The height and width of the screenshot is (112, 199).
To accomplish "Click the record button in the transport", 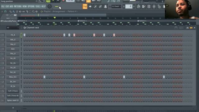I will (63, 1).
